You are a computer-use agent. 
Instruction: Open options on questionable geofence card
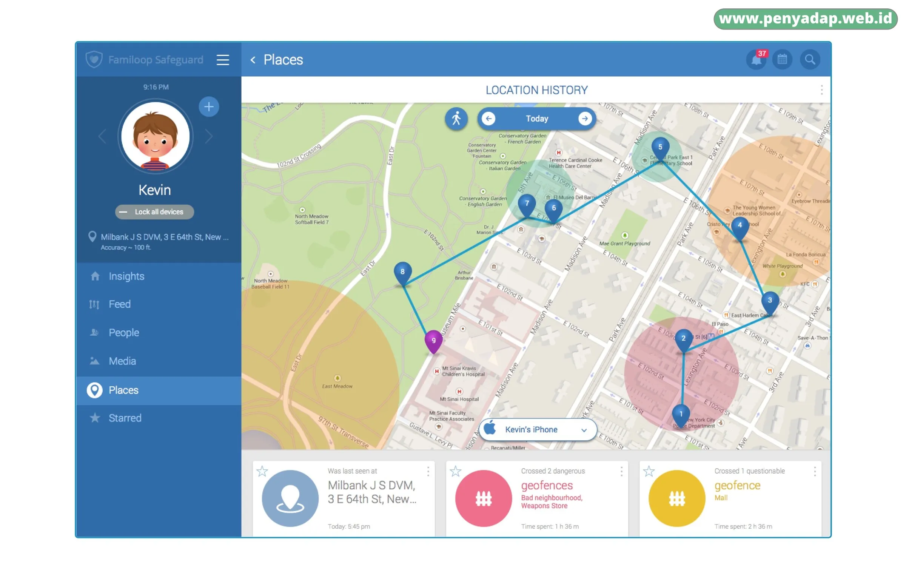[x=815, y=471]
